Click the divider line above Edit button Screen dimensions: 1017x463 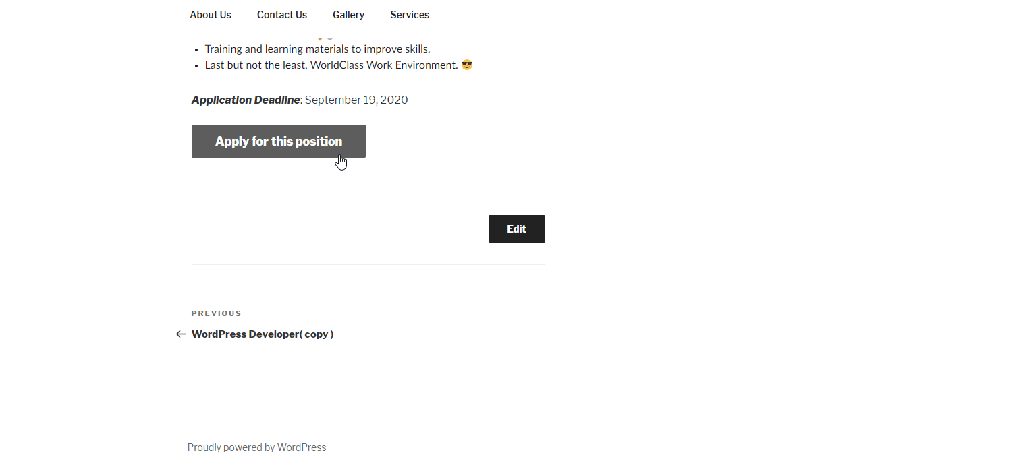368,193
